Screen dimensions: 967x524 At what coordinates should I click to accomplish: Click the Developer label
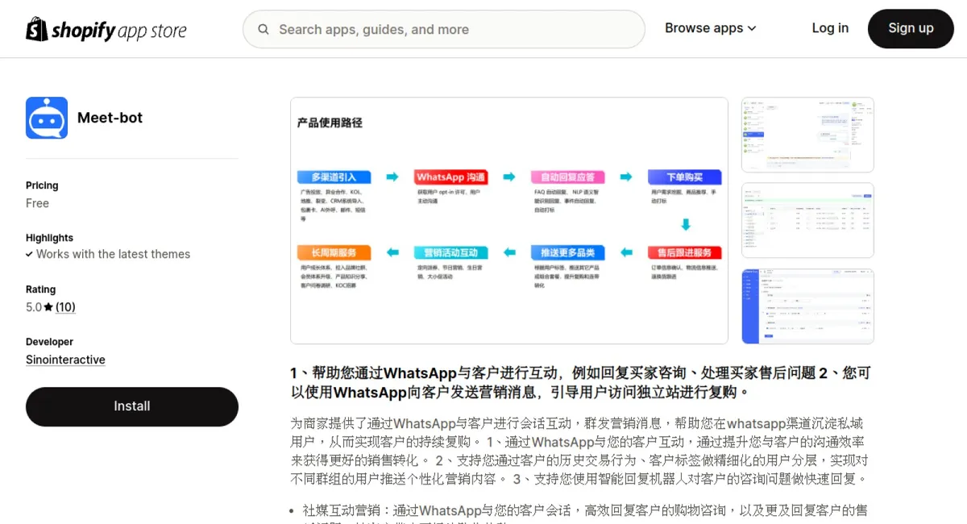tap(49, 342)
